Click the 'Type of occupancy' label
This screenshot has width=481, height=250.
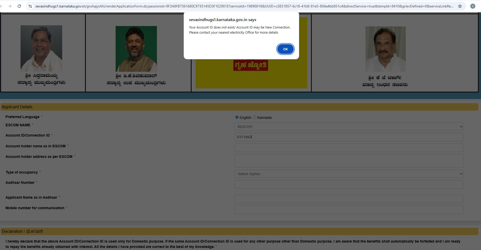[x=22, y=172]
